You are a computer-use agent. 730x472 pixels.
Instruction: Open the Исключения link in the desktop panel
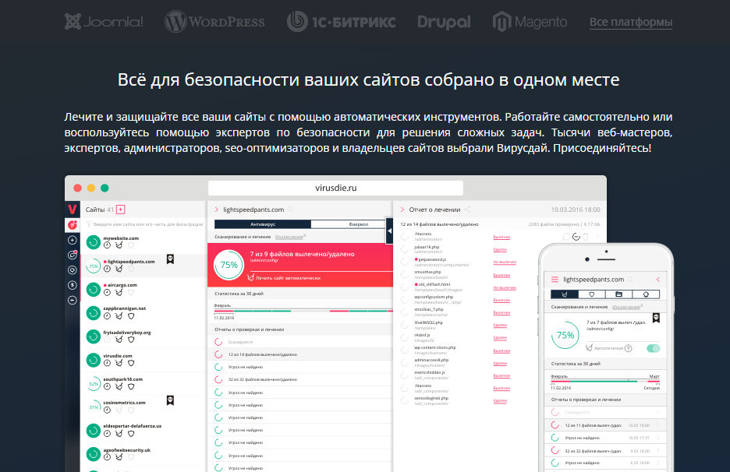pyautogui.click(x=289, y=237)
